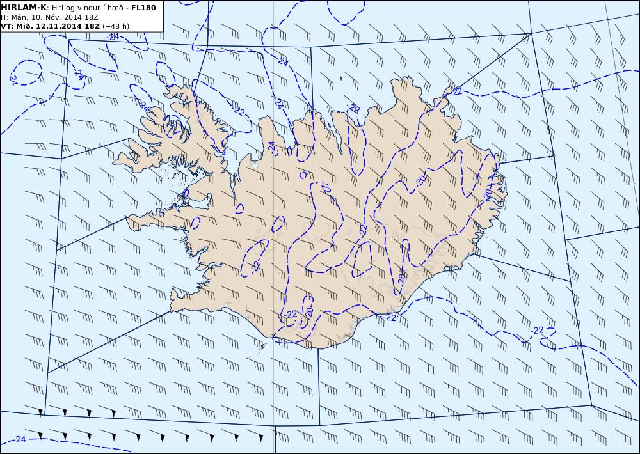Image resolution: width=640 pixels, height=454 pixels.
Task: Select the 'Hiti og vindur í hæð' caption
Action: tap(88, 8)
